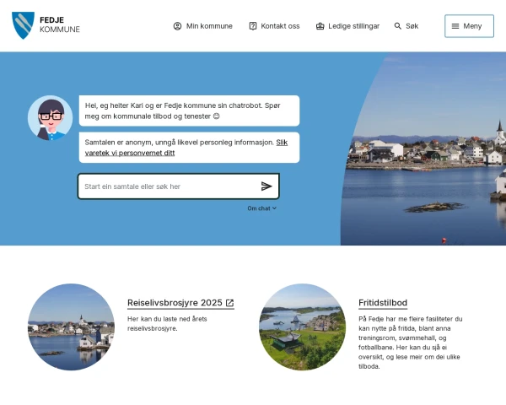Click the Min kommune person icon
Viewport: 506px width, 405px height.
(177, 26)
